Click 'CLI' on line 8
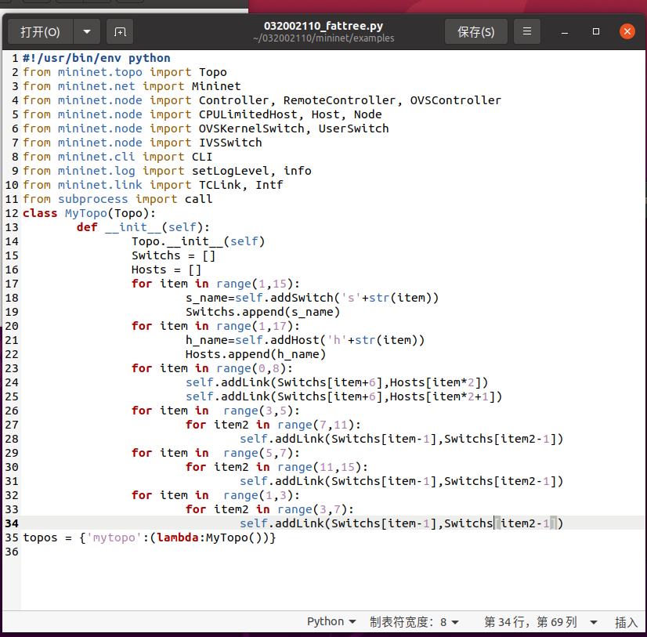This screenshot has height=637, width=647. point(202,157)
